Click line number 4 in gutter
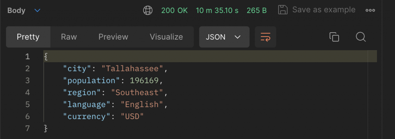This screenshot has width=395, height=139. 27,93
